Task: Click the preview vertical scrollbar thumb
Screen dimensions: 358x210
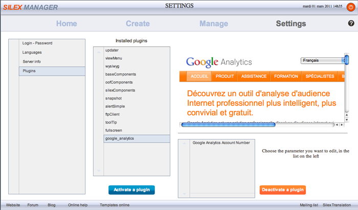Action: 347,60
